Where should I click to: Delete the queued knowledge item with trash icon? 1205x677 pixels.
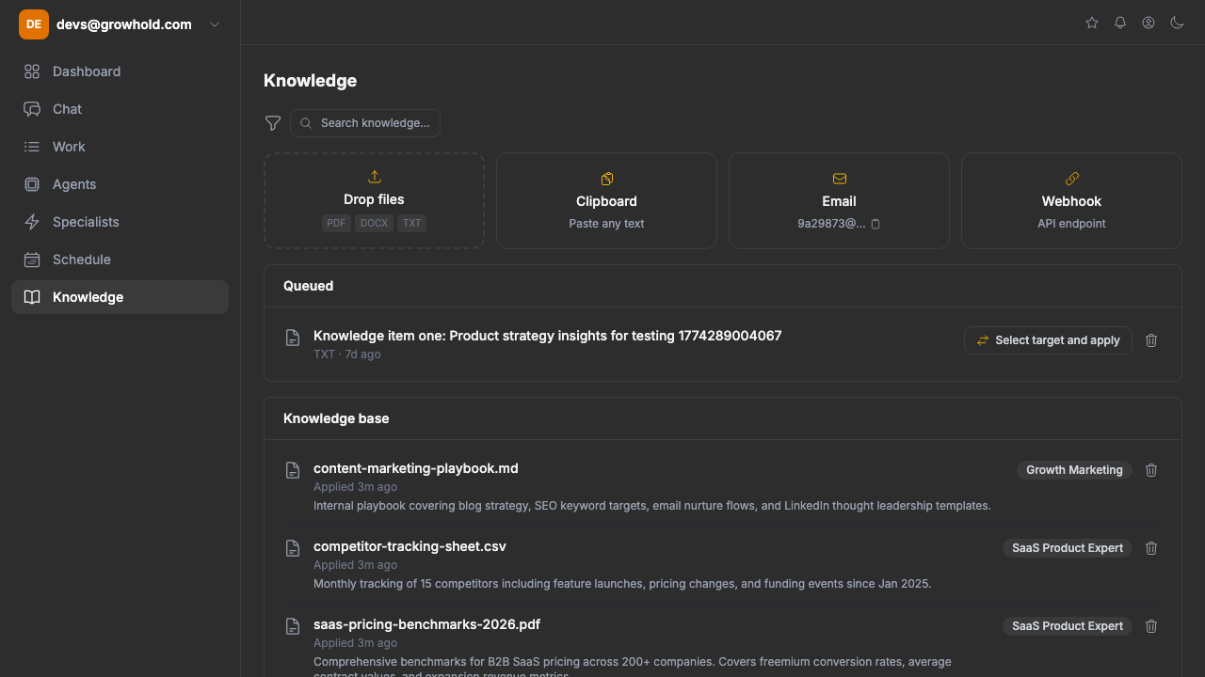[1151, 340]
